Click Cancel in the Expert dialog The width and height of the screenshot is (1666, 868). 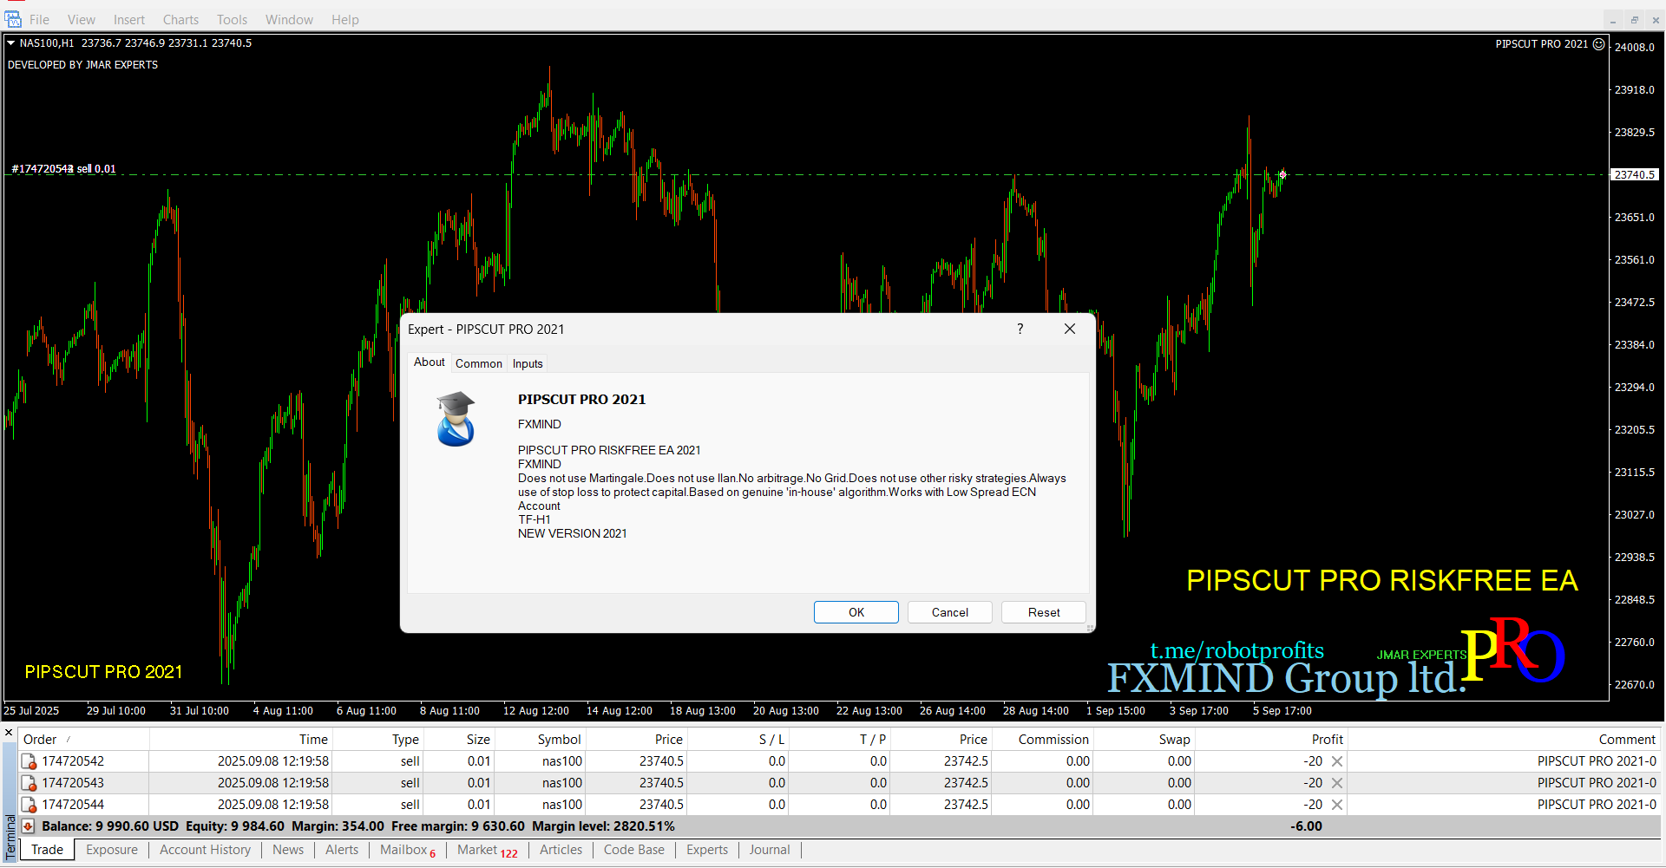pyautogui.click(x=950, y=612)
